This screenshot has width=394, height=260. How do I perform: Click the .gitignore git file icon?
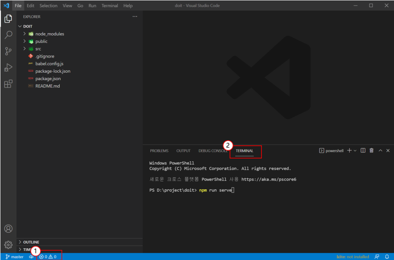[x=31, y=56]
